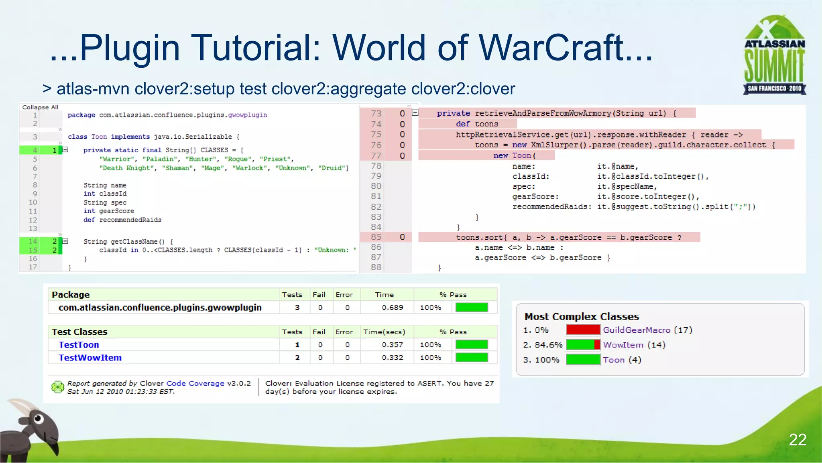Viewport: 822px width, 463px height.
Task: Collapse the getClassName method fold at line 14
Action: pos(65,241)
